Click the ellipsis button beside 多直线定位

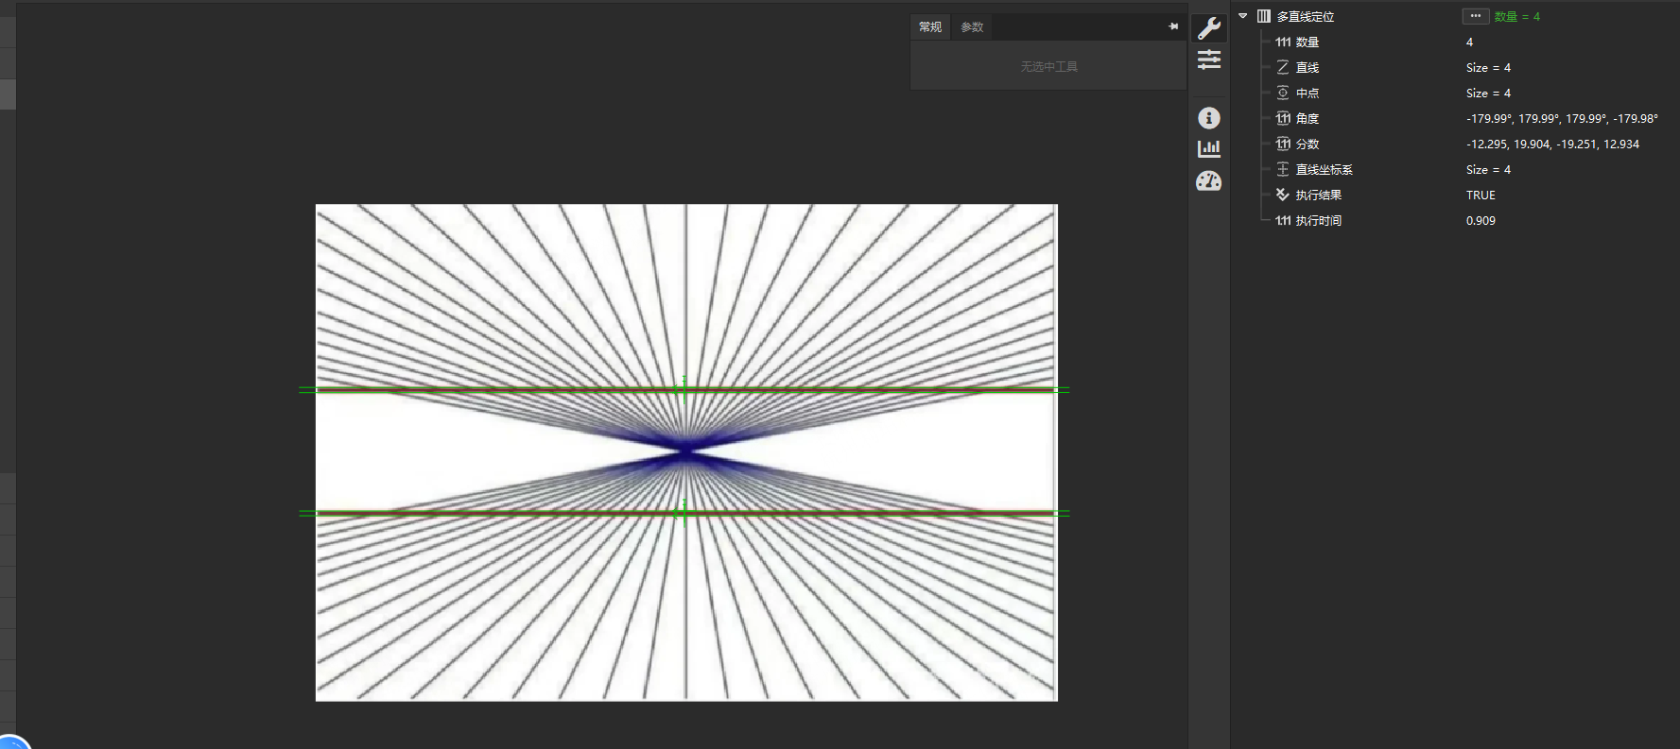coord(1475,16)
